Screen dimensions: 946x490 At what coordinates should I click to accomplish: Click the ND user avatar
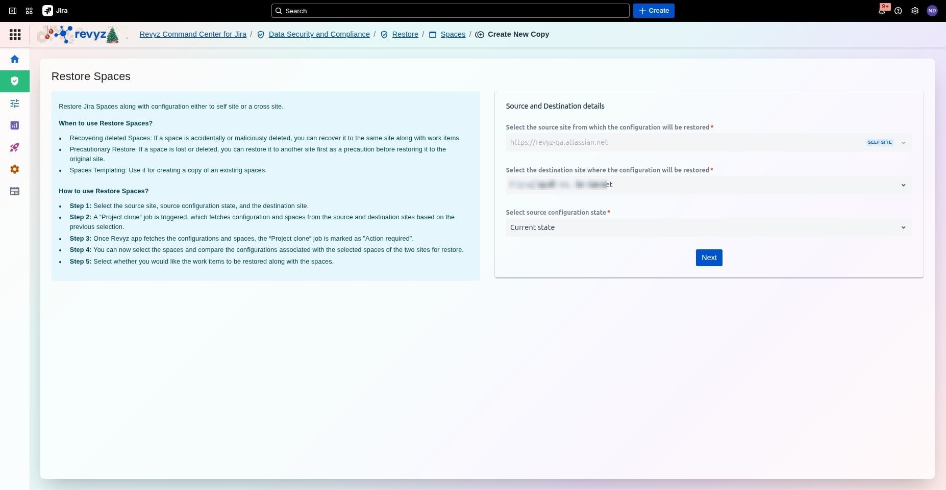pos(932,11)
